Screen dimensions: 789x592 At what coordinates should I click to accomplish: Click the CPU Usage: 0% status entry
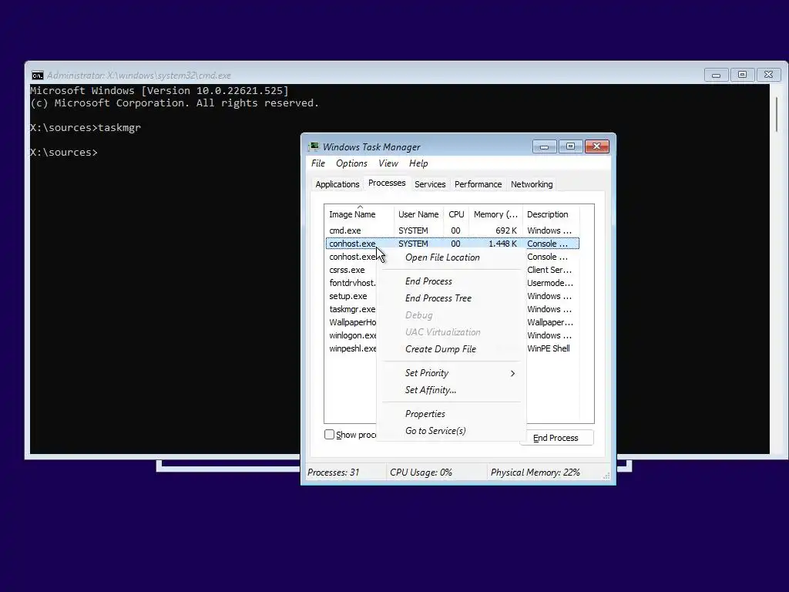tap(421, 473)
